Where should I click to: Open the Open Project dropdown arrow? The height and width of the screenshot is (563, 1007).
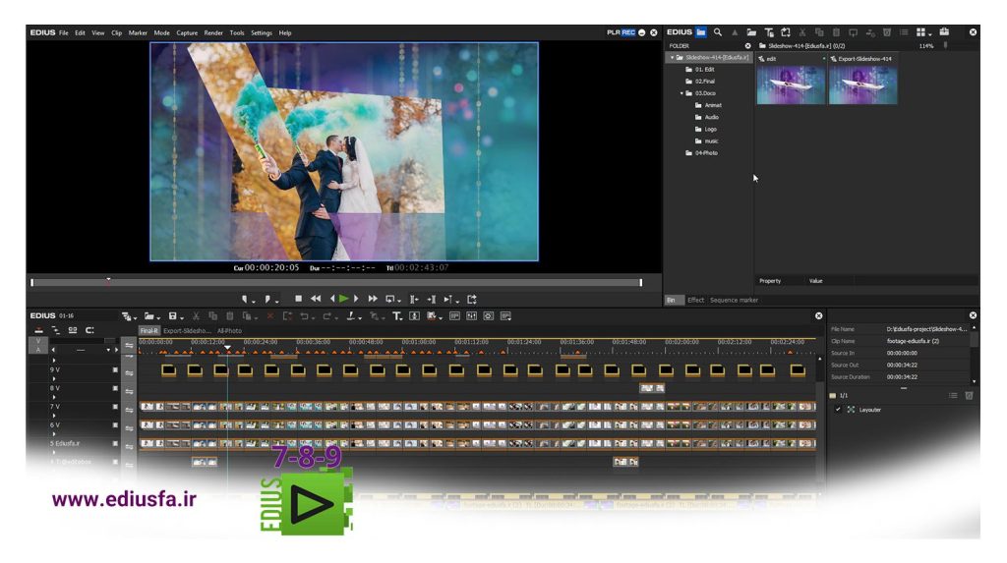pyautogui.click(x=158, y=317)
